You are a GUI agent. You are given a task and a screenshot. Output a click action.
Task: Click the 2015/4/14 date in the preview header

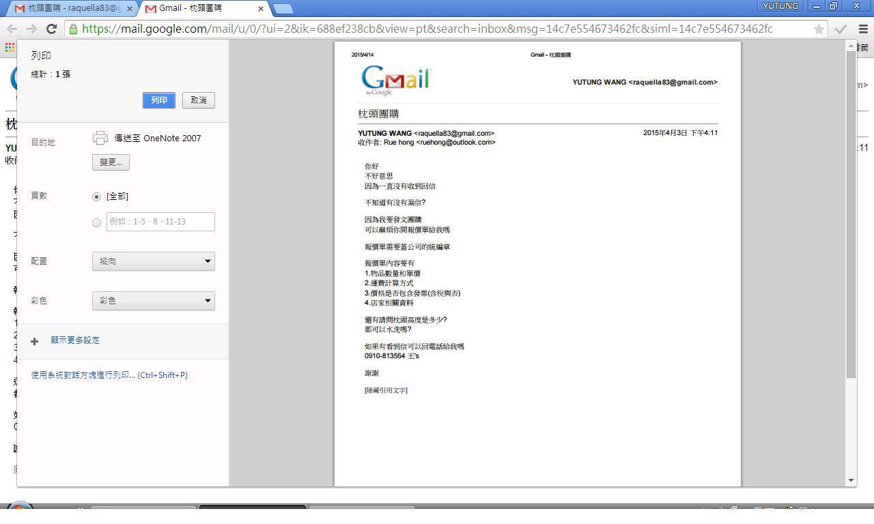tap(363, 55)
